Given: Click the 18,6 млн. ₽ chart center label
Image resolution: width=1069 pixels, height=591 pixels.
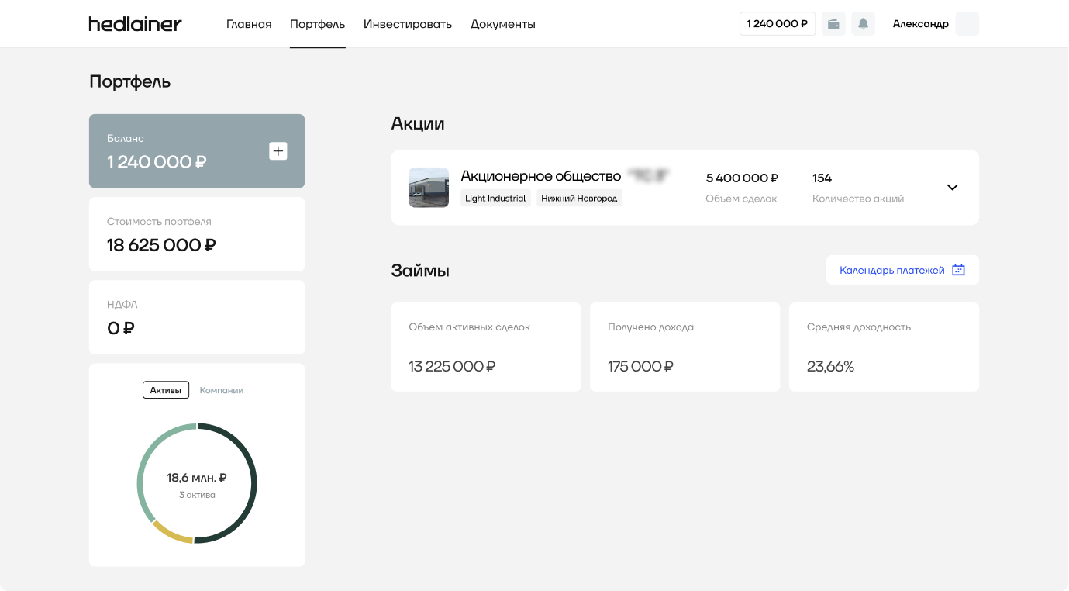Looking at the screenshot, I should pyautogui.click(x=197, y=478).
